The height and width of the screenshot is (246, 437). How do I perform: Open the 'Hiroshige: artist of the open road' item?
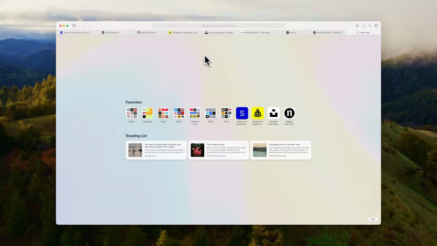tap(281, 150)
